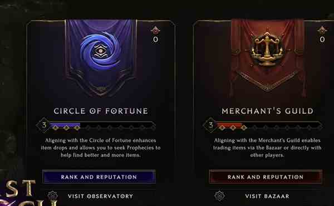Click the last rank marker on Circle of Fortune bar
This screenshot has width=334, height=206.
(153, 127)
